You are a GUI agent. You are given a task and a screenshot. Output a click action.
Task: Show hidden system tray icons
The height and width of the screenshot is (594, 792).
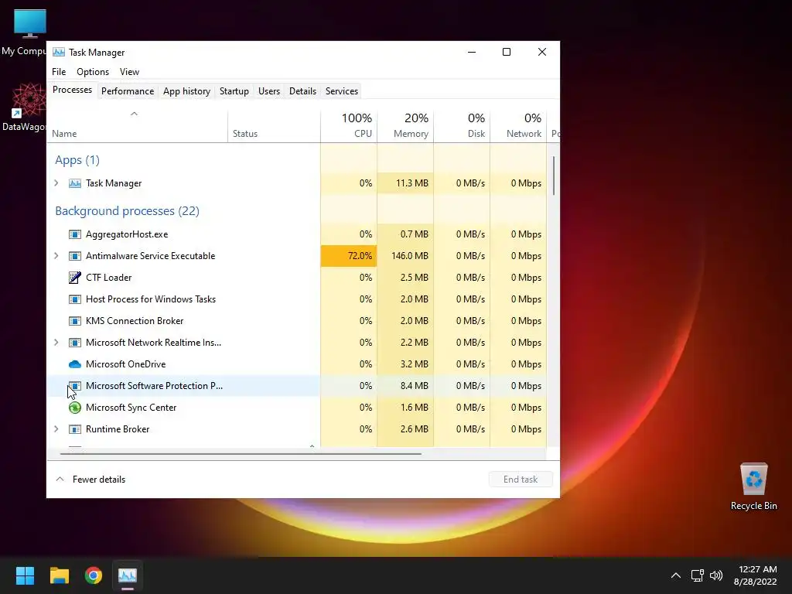point(676,575)
